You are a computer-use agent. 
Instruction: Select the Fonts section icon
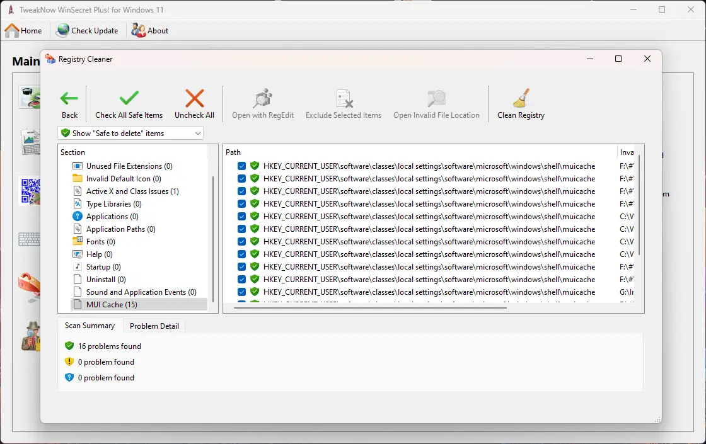(x=78, y=241)
